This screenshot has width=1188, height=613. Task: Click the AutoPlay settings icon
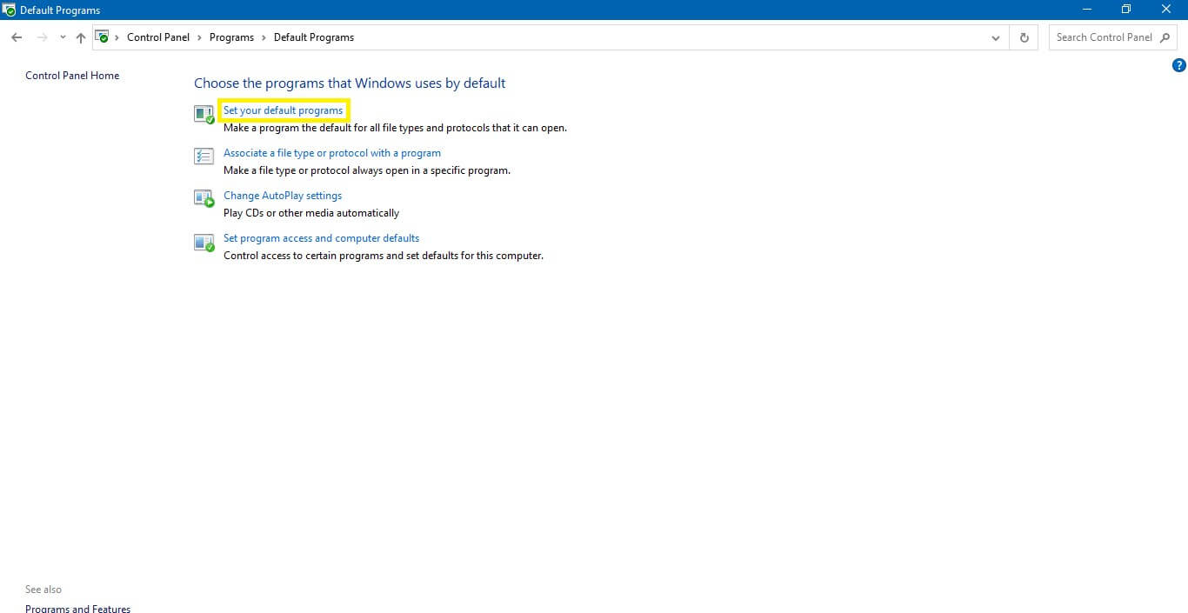pyautogui.click(x=204, y=199)
